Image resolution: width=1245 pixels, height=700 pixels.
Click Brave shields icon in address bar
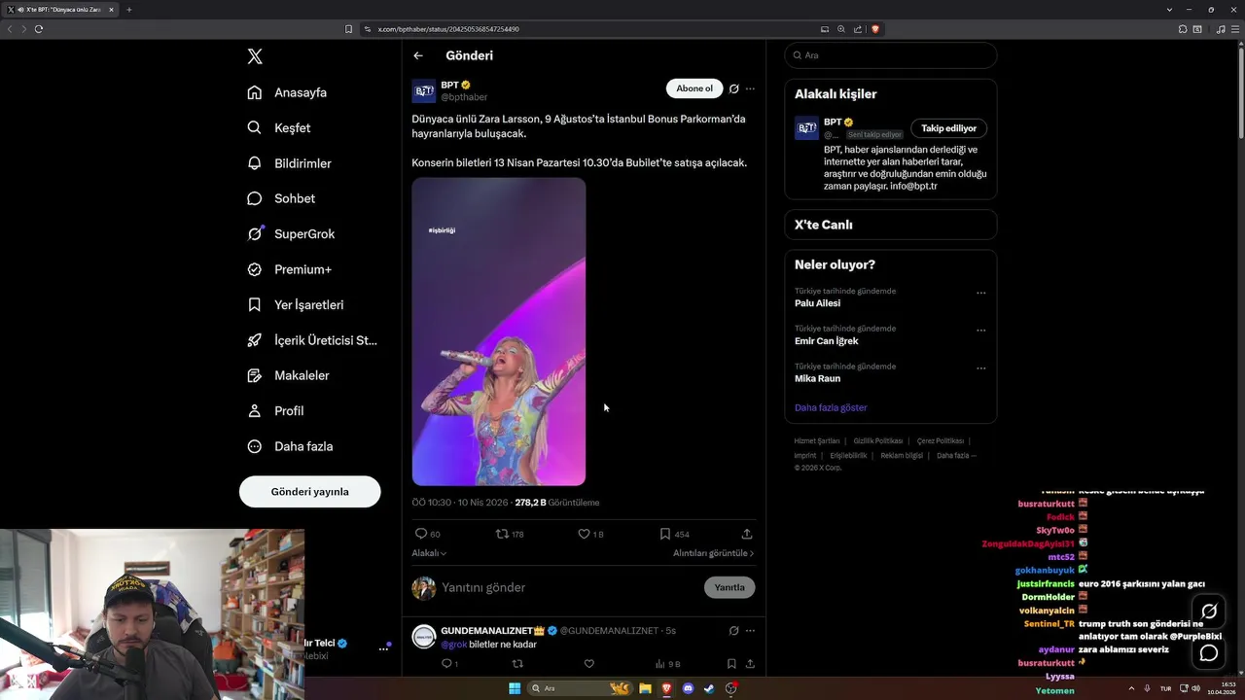[x=874, y=29]
